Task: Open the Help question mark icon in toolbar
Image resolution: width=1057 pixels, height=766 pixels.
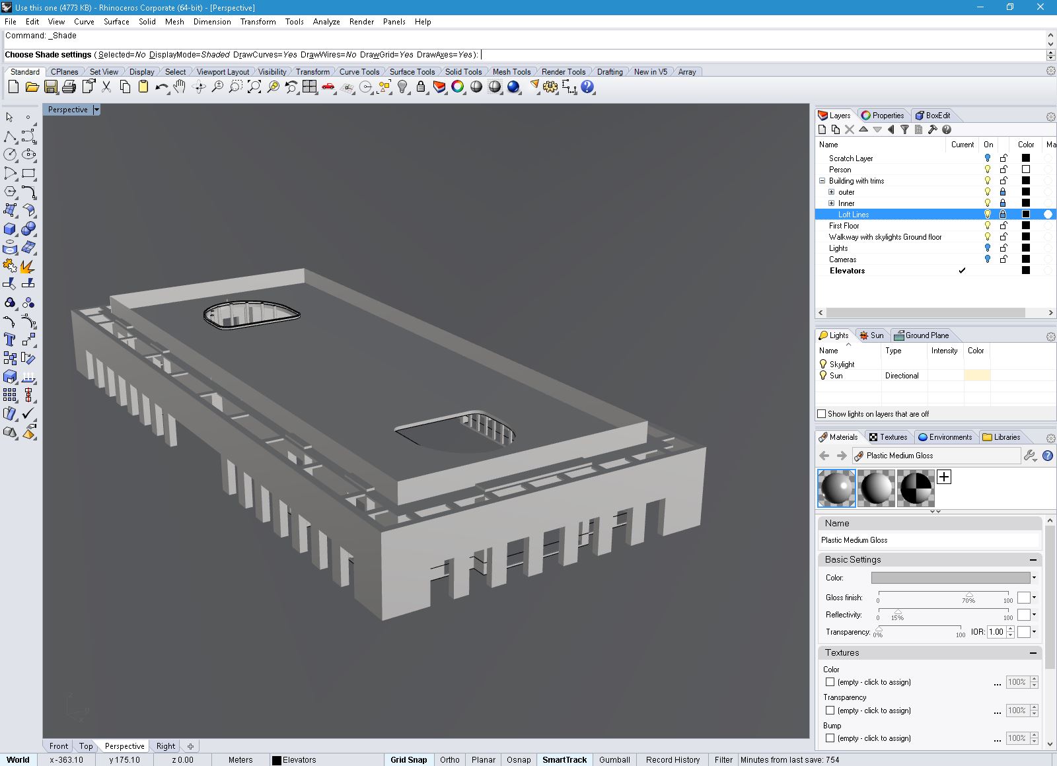Action: (587, 87)
